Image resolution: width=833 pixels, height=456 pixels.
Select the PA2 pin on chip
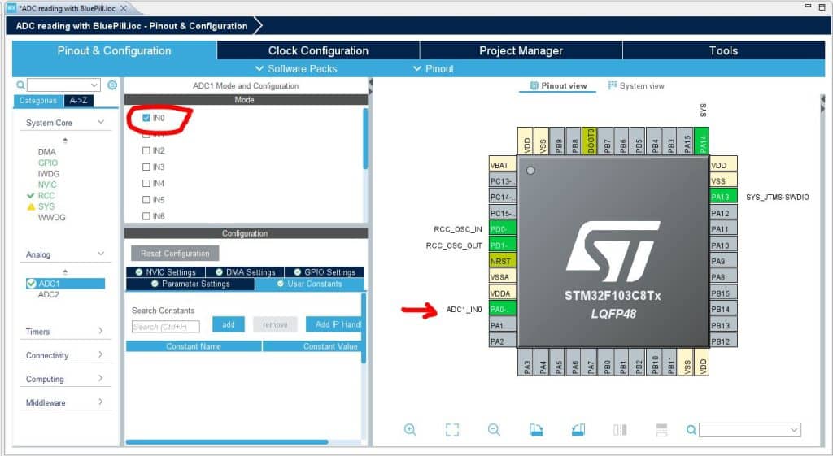[x=502, y=341]
